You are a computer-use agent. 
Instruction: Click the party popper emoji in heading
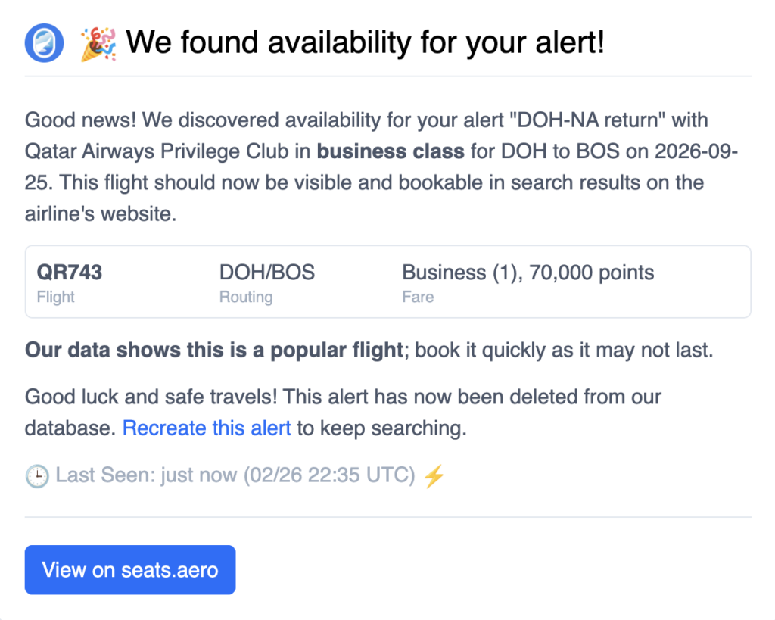click(98, 42)
